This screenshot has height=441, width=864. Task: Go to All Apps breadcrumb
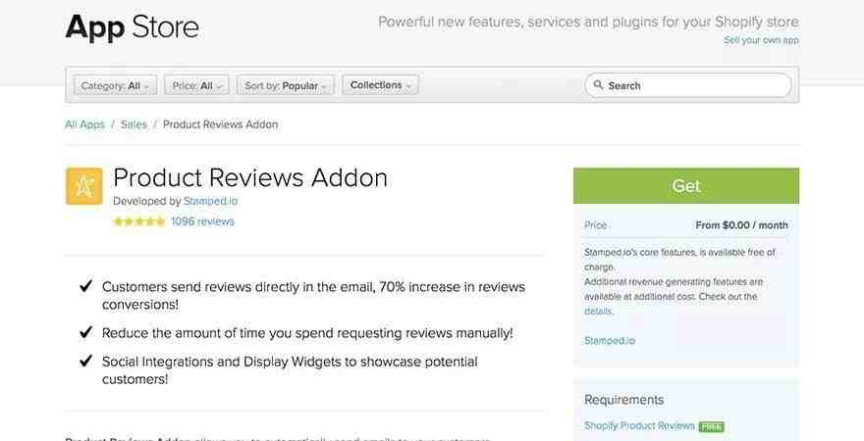click(84, 124)
